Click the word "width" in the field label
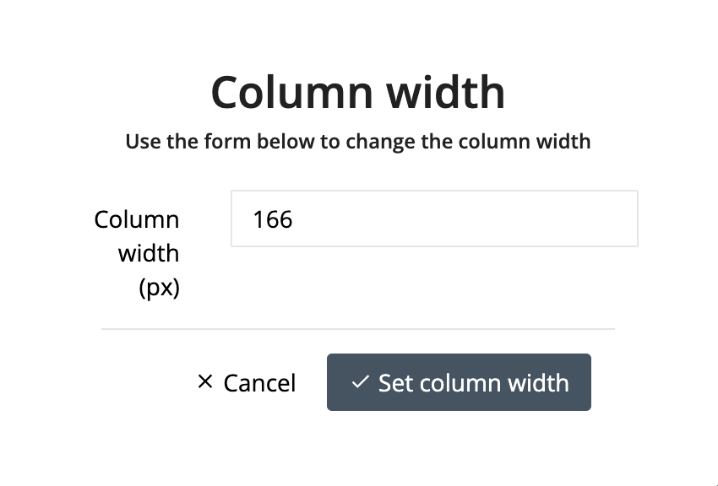718x486 pixels. click(x=149, y=253)
